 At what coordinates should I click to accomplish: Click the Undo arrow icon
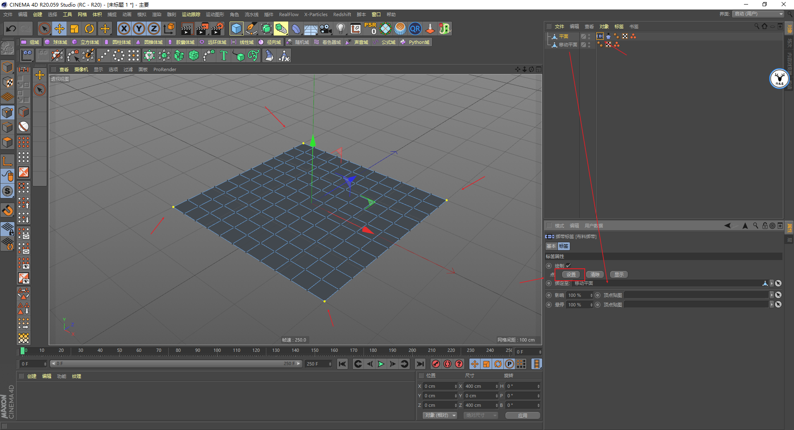11,29
